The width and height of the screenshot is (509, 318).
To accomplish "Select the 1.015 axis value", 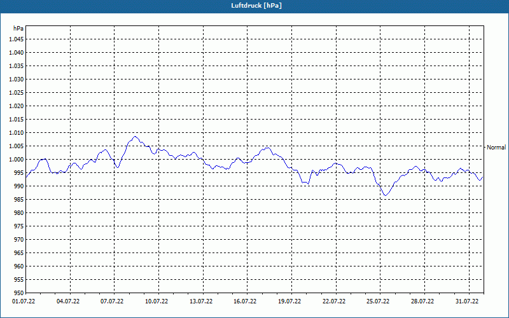I will [x=18, y=120].
